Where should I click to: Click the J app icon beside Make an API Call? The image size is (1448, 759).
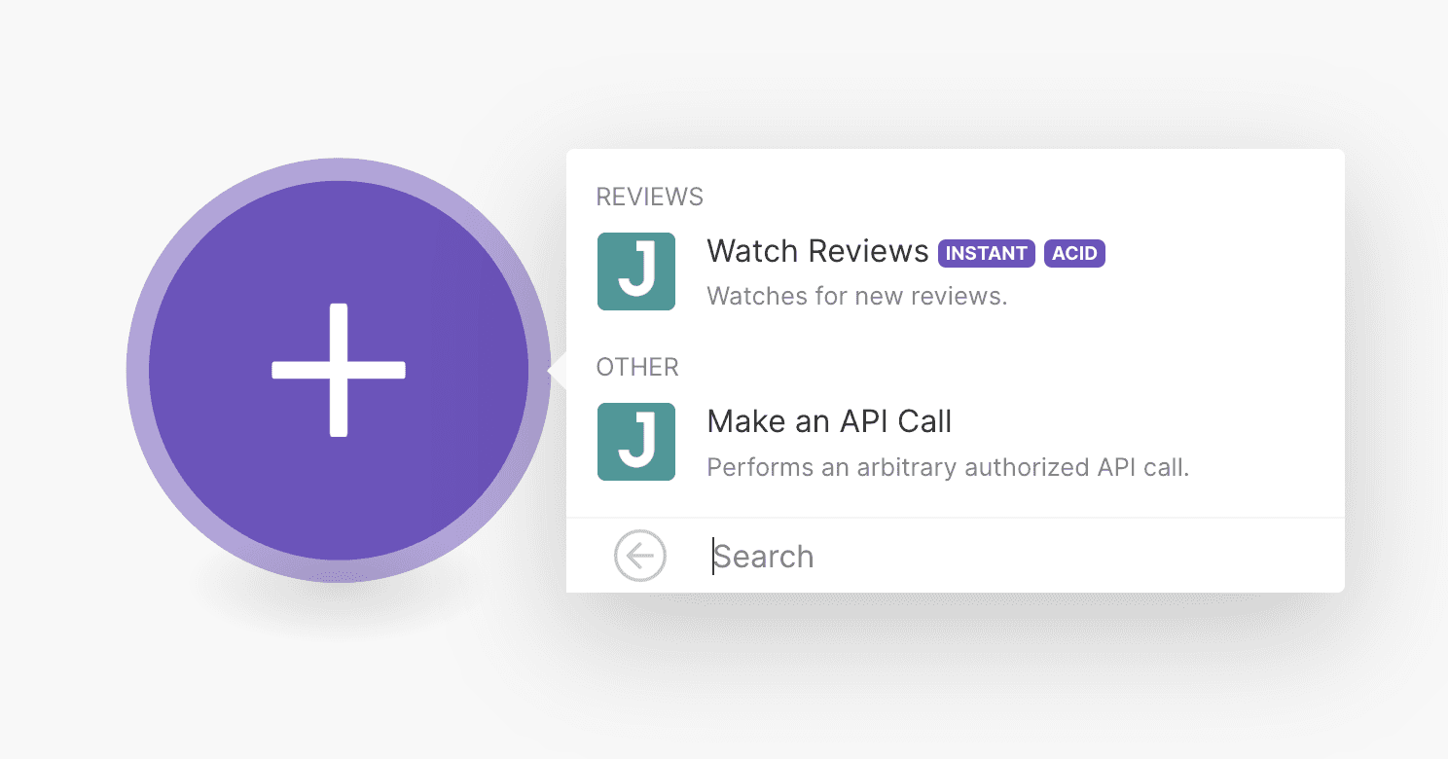pyautogui.click(x=635, y=442)
